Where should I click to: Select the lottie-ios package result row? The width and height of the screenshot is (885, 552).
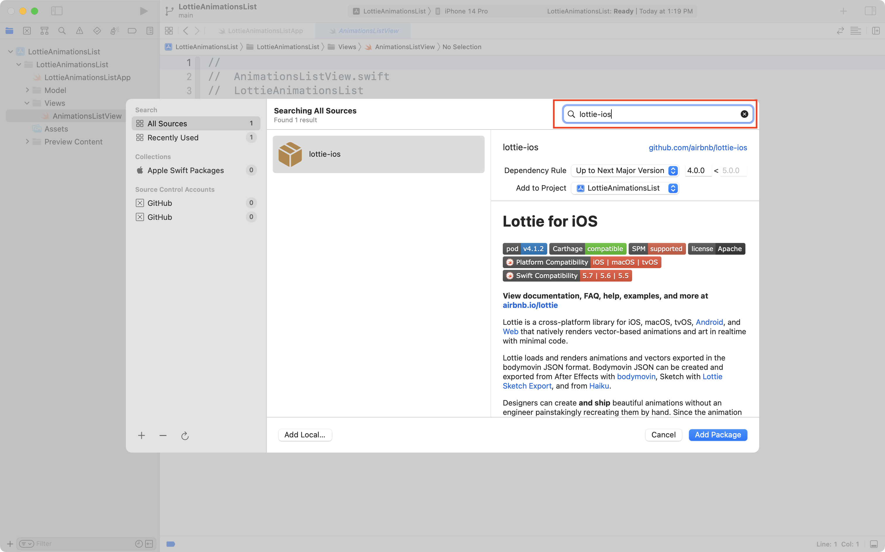click(x=378, y=154)
